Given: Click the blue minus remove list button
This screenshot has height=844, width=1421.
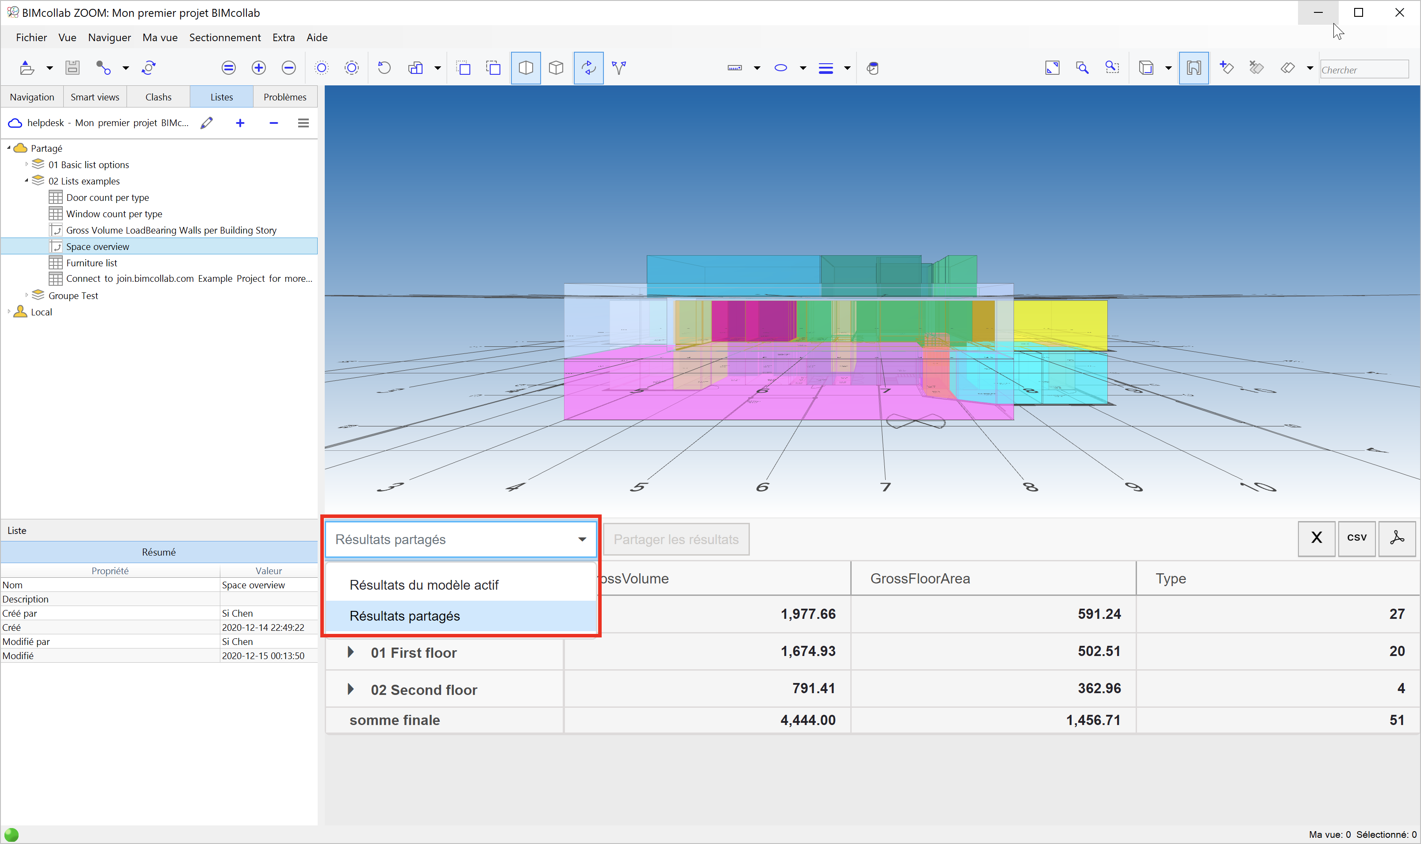Looking at the screenshot, I should (273, 123).
